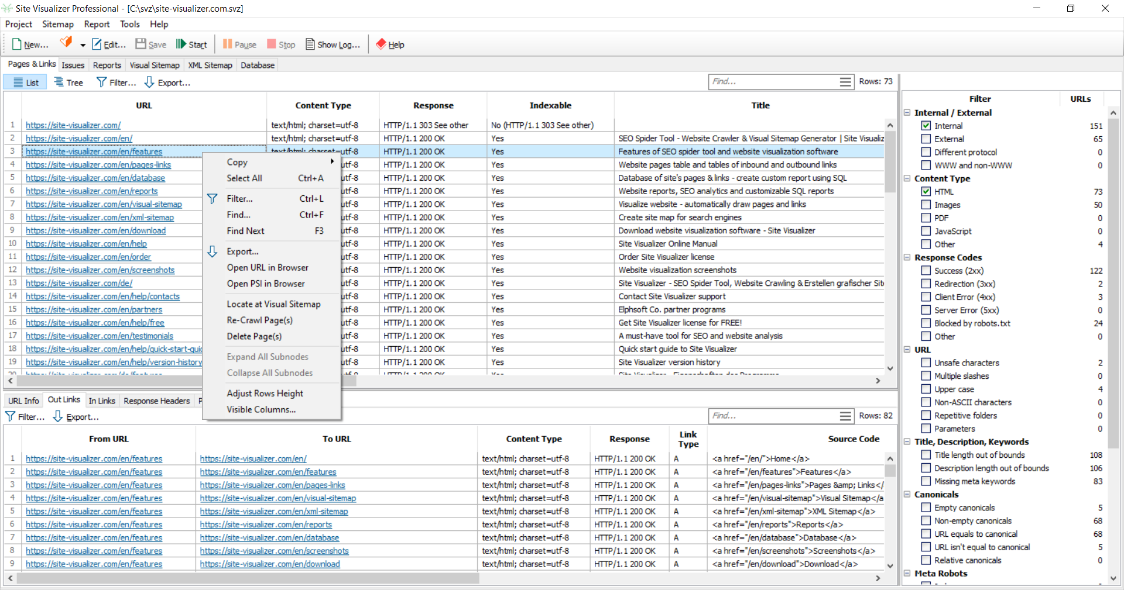The width and height of the screenshot is (1124, 590).
Task: Open the dropdown arrow next to the toolbar brush icon
Action: 83,45
